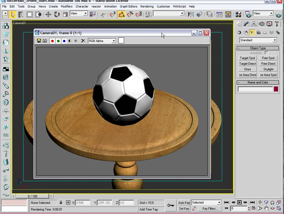Screen dimensions: 284x214
Task: Open the Render Scene dialog icon
Action: (248, 14)
